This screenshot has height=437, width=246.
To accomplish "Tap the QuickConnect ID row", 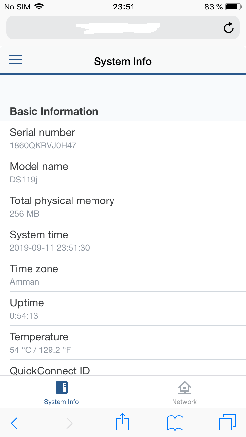I will (123, 370).
